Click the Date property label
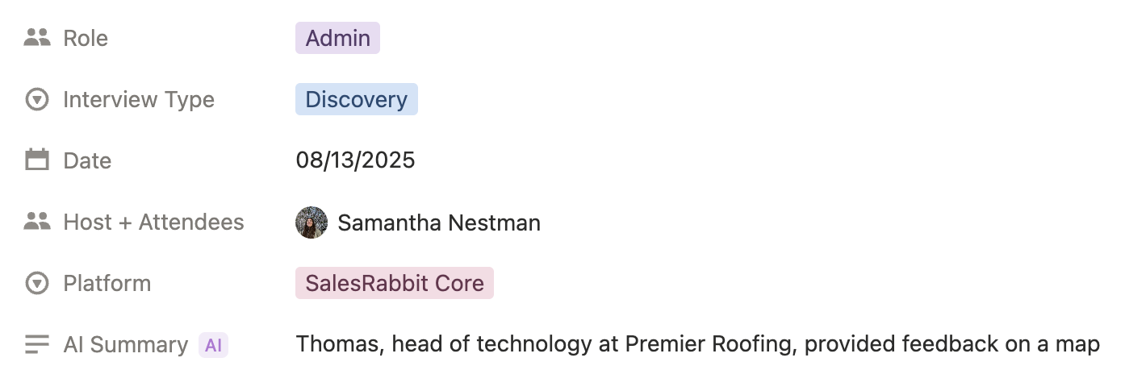 pyautogui.click(x=87, y=160)
